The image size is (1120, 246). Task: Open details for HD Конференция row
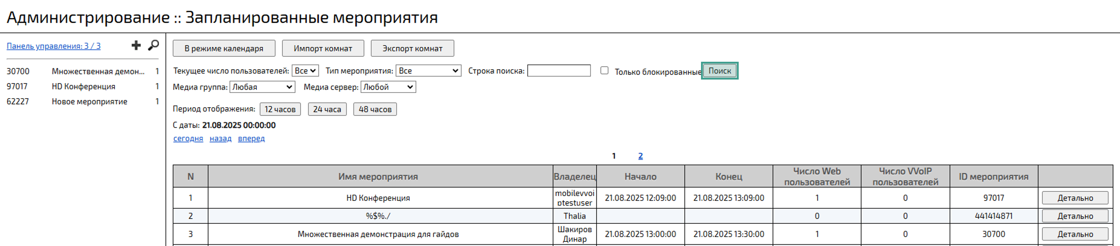[x=1075, y=198]
